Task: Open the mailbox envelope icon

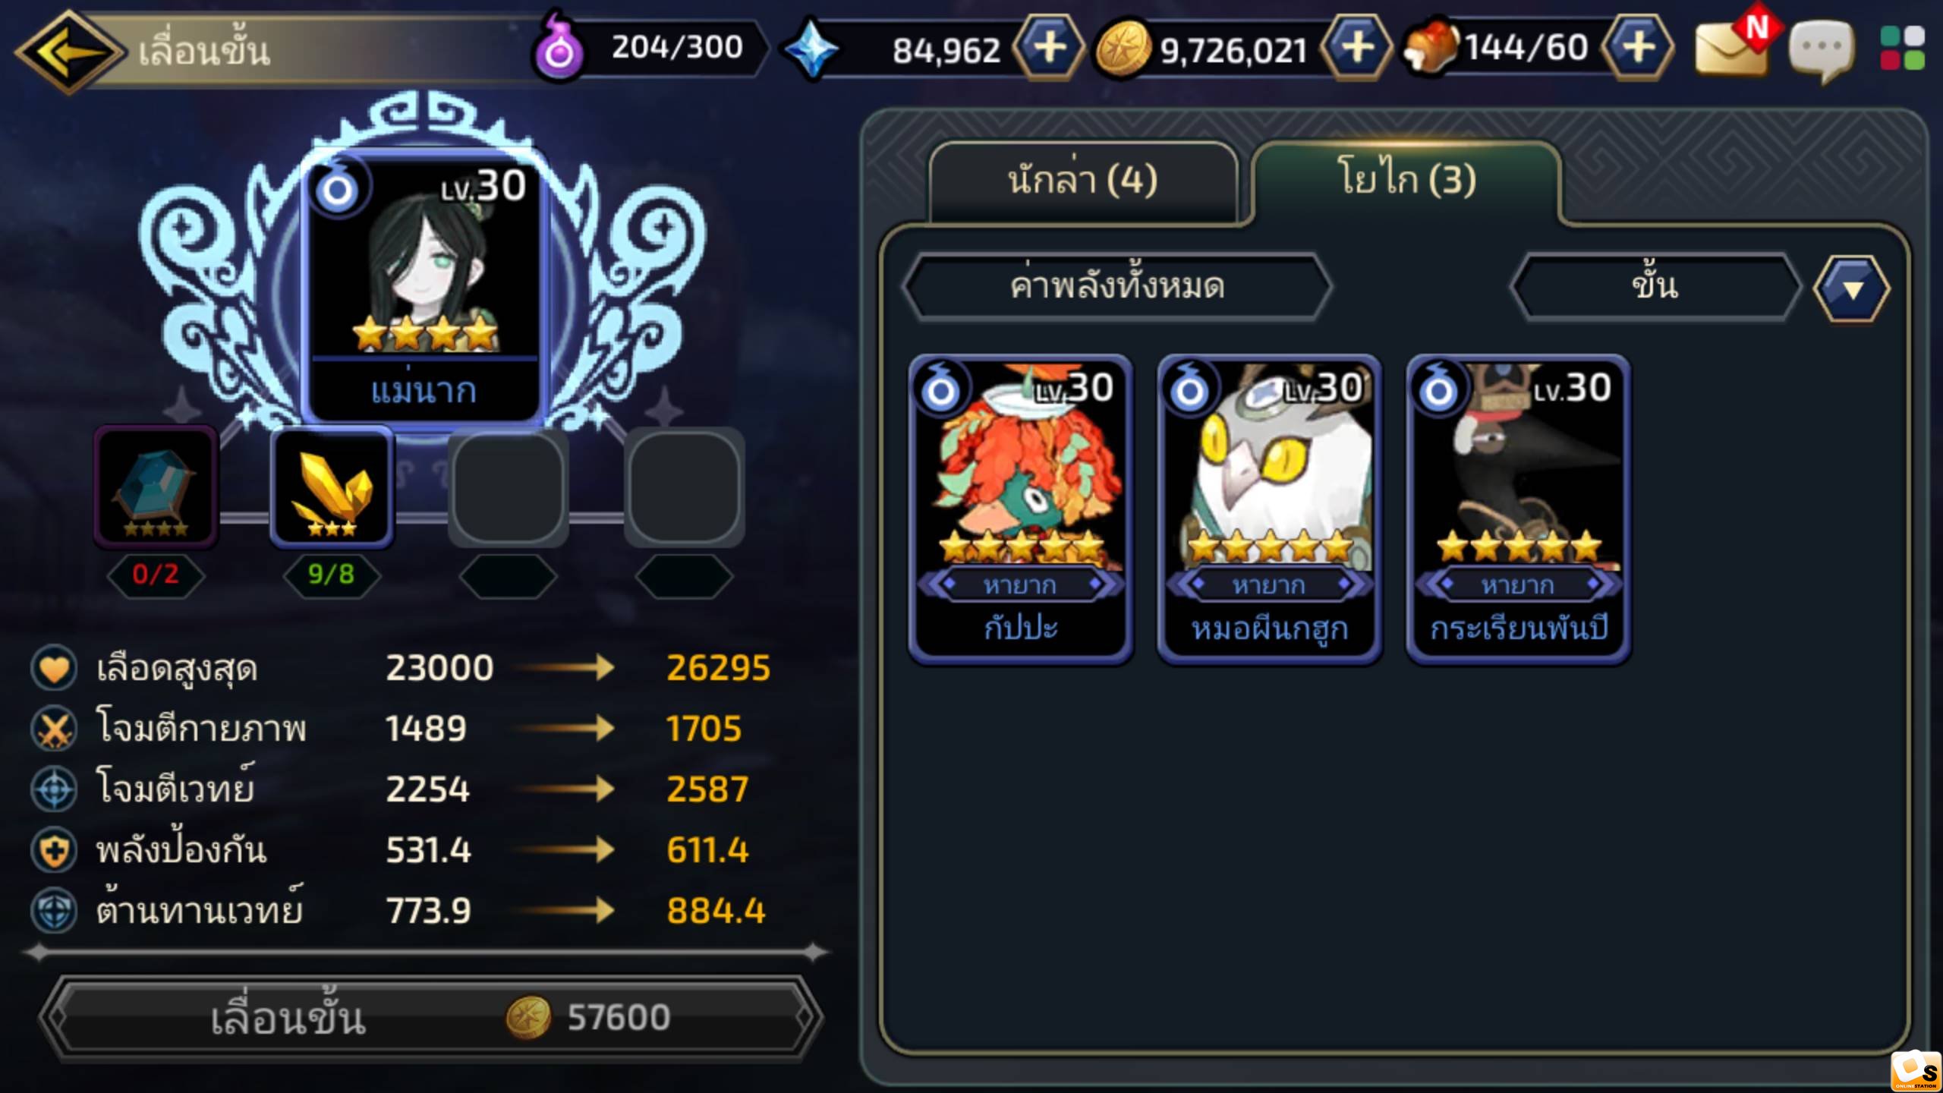Action: tap(1733, 47)
